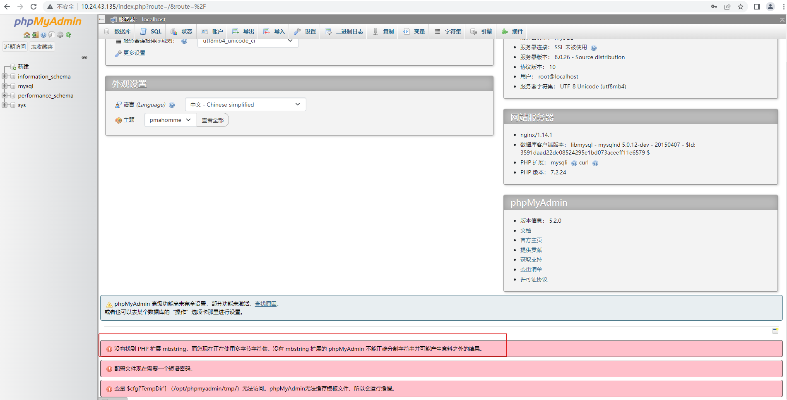Open the collation utf8mb4_unicode_ci dropdown
This screenshot has width=787, height=400.
tap(248, 41)
